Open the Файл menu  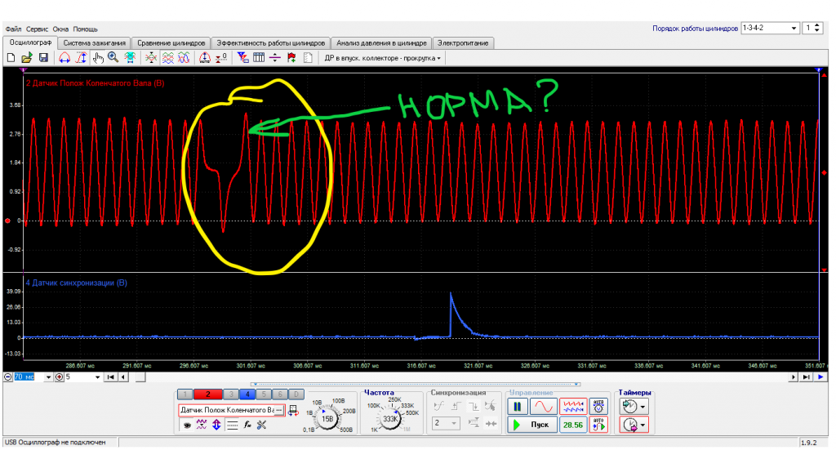(13, 29)
